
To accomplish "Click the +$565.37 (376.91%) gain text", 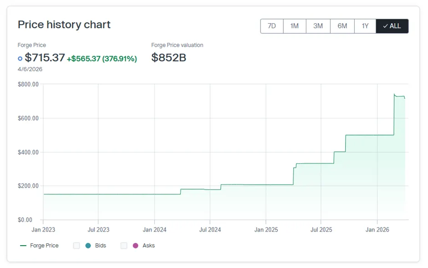I will point(102,58).
